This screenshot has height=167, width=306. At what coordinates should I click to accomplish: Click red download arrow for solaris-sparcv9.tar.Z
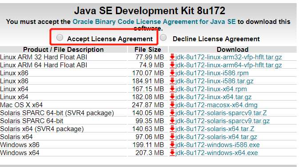172,113
